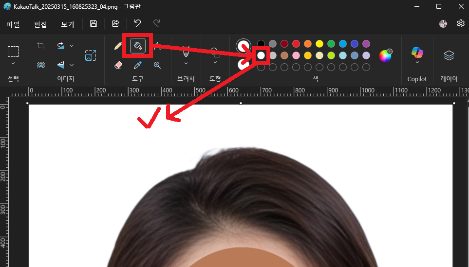Pick the red color swatch

tap(296, 44)
